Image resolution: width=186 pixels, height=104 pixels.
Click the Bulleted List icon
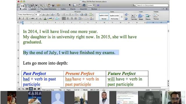coord(64,15)
